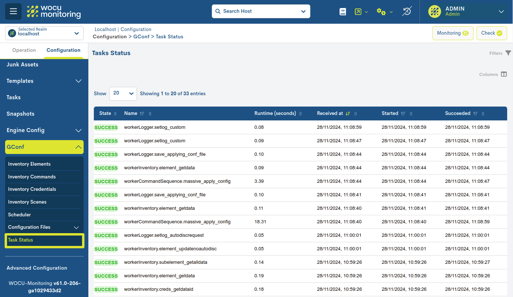Open the Search Host dropdown
The width and height of the screenshot is (513, 297).
pyautogui.click(x=303, y=11)
